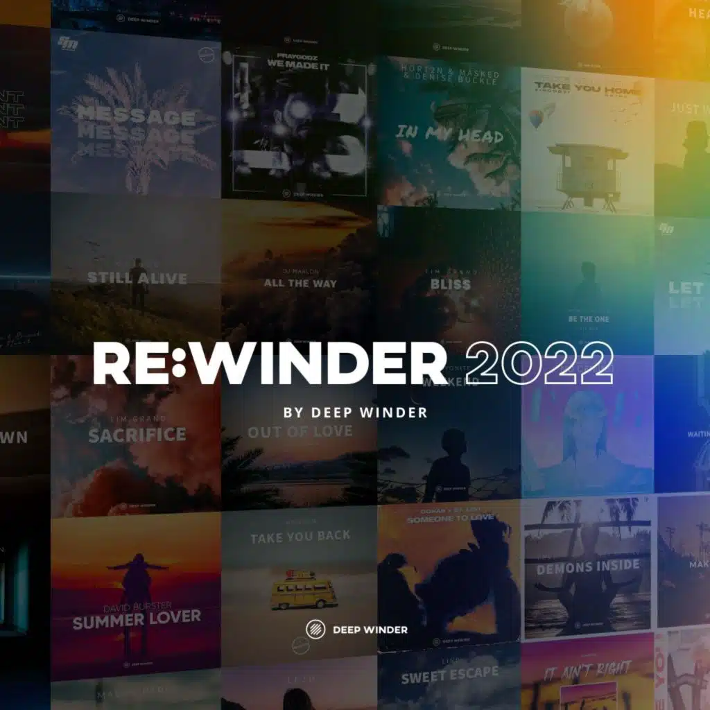Open the RE:WINDER 2022 title

tap(355, 363)
